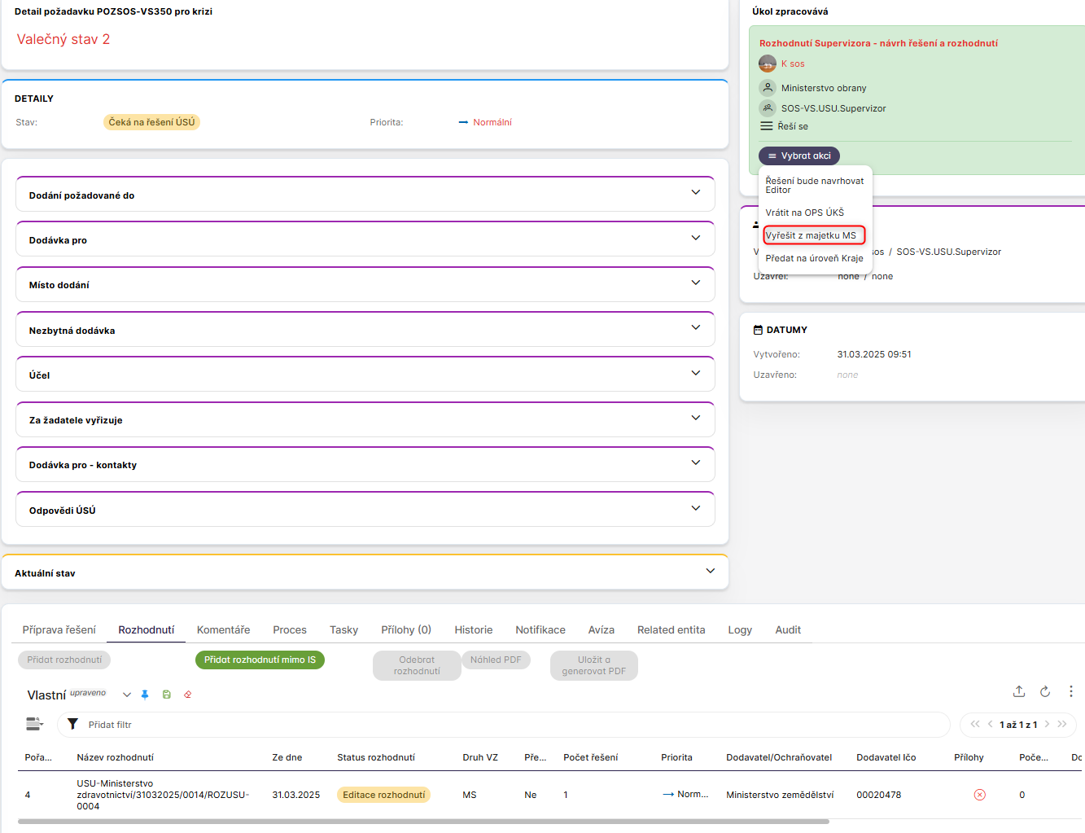Viewport: 1085px width, 833px height.
Task: Open the three-dot more options menu
Action: click(1070, 691)
